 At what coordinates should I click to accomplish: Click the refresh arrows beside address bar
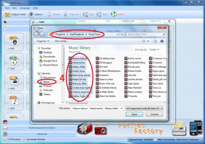pyautogui.click(x=122, y=34)
